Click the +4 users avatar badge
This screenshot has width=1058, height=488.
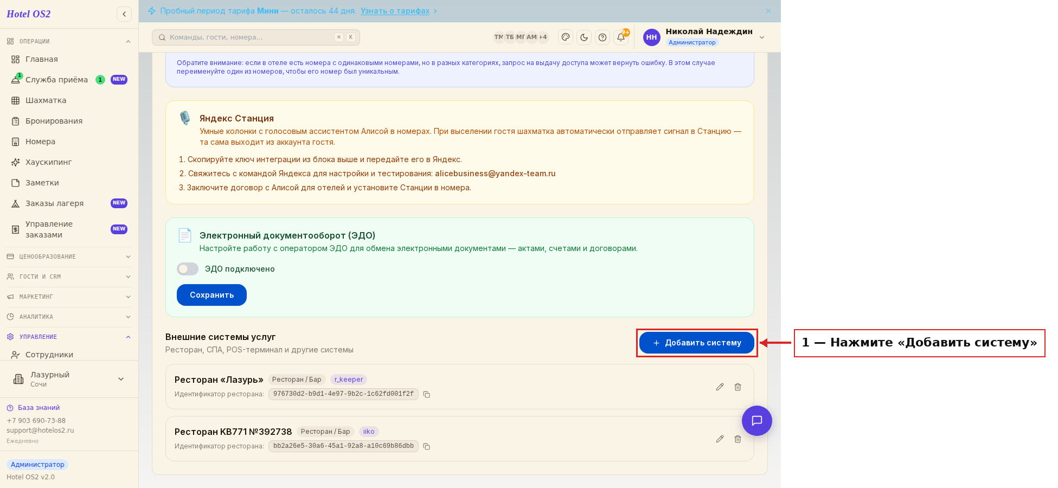pyautogui.click(x=543, y=37)
